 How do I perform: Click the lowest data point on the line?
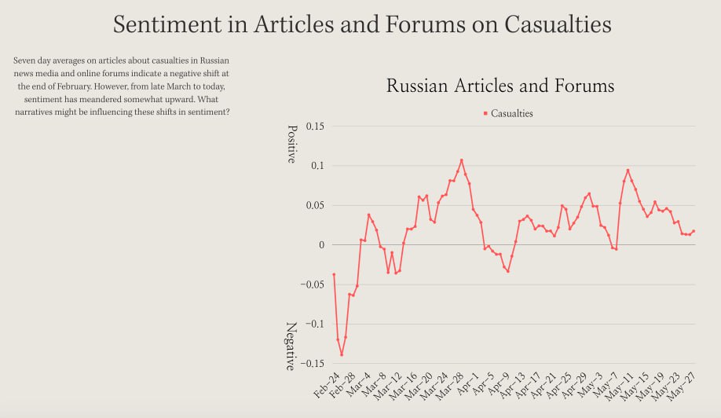[x=342, y=354]
